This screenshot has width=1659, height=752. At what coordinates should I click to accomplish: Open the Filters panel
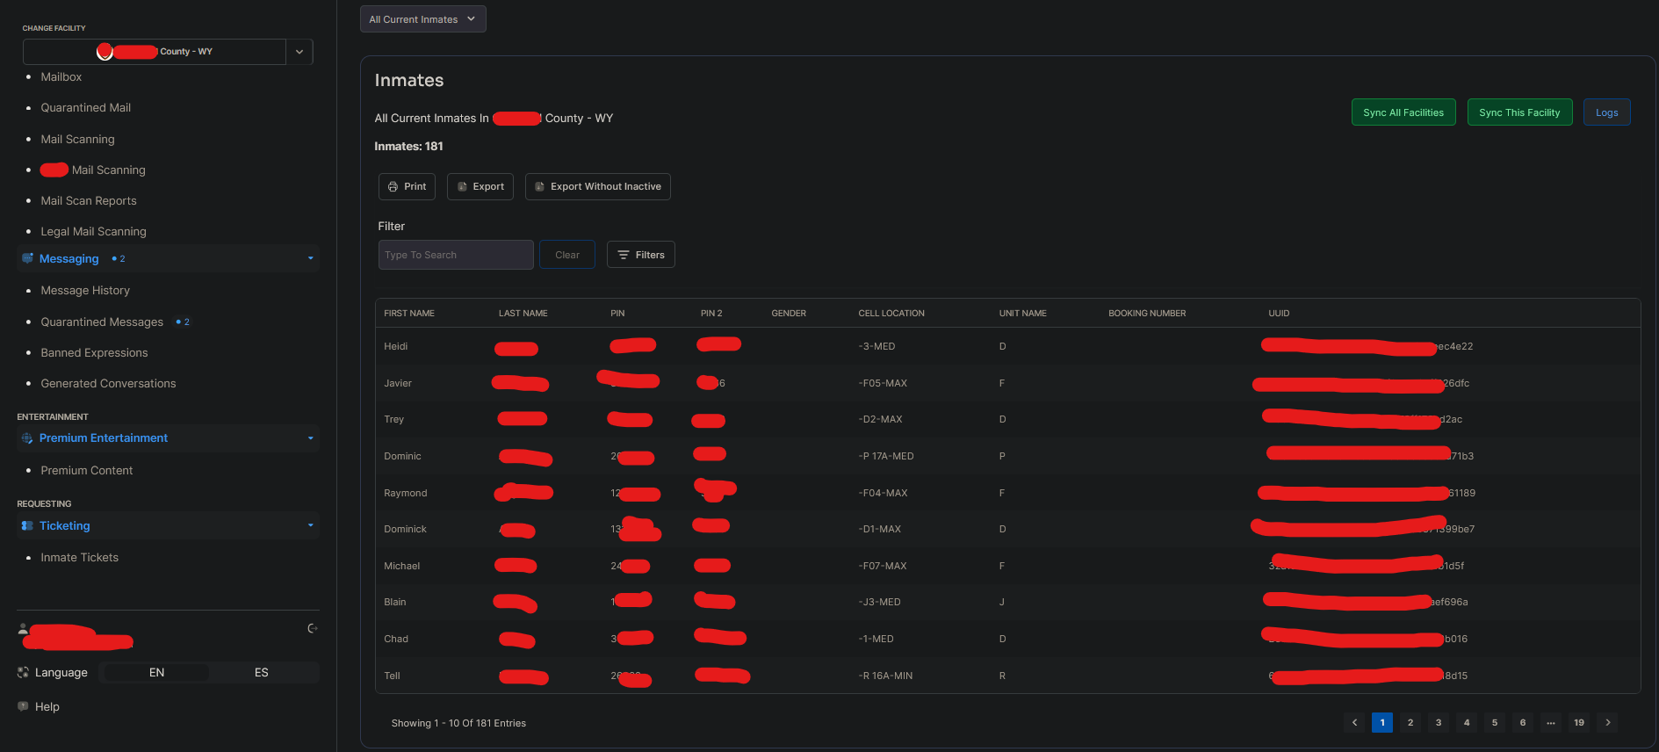[640, 255]
